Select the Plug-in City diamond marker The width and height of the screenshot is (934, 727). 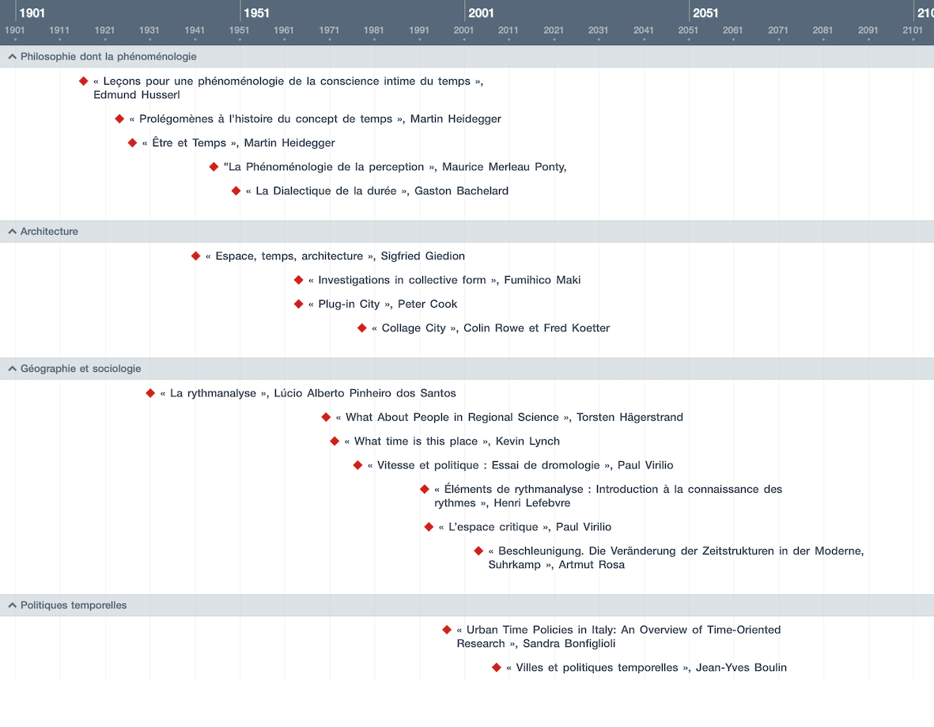tap(298, 304)
